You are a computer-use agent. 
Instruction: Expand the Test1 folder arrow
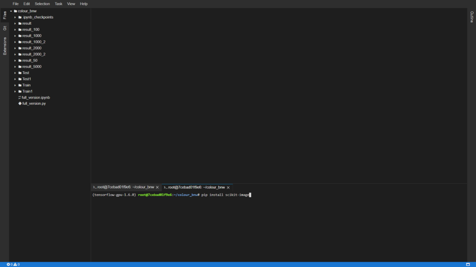click(x=15, y=79)
